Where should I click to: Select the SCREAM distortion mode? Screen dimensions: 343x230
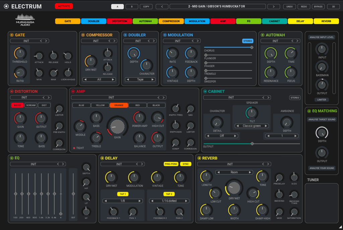(31, 105)
